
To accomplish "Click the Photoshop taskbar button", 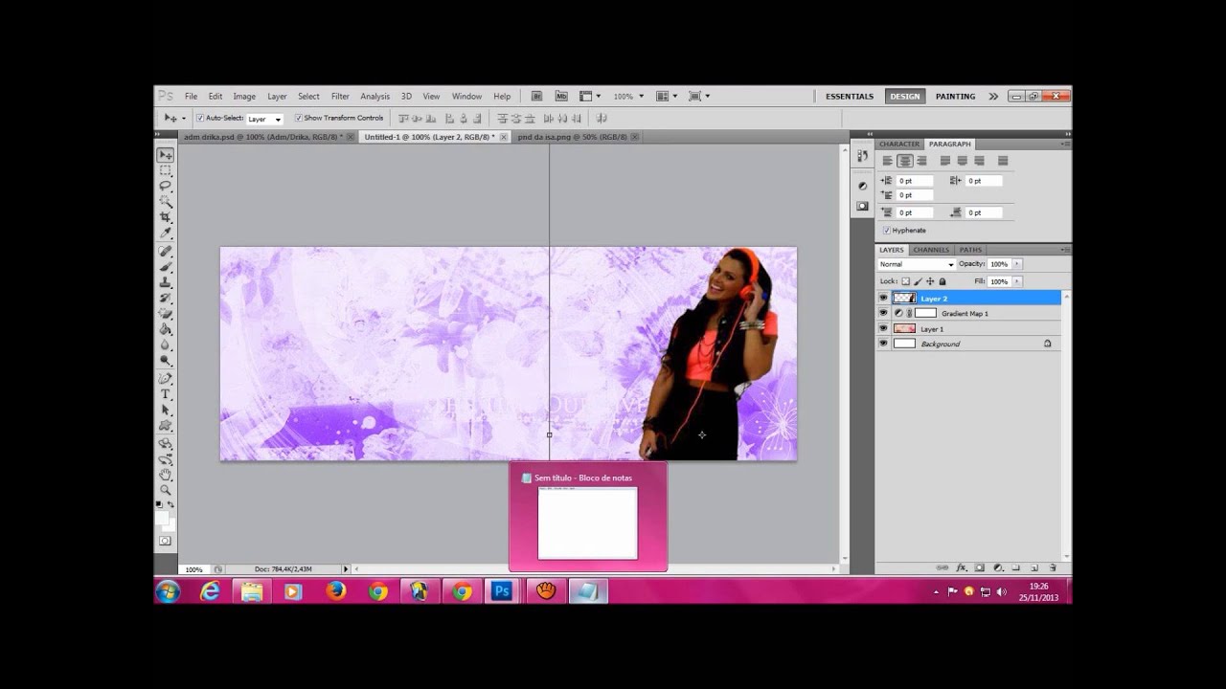I will (x=501, y=591).
